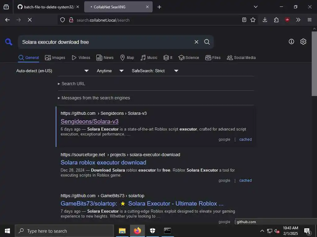
Task: Click the tracking protection shield icon
Action: click(x=63, y=20)
